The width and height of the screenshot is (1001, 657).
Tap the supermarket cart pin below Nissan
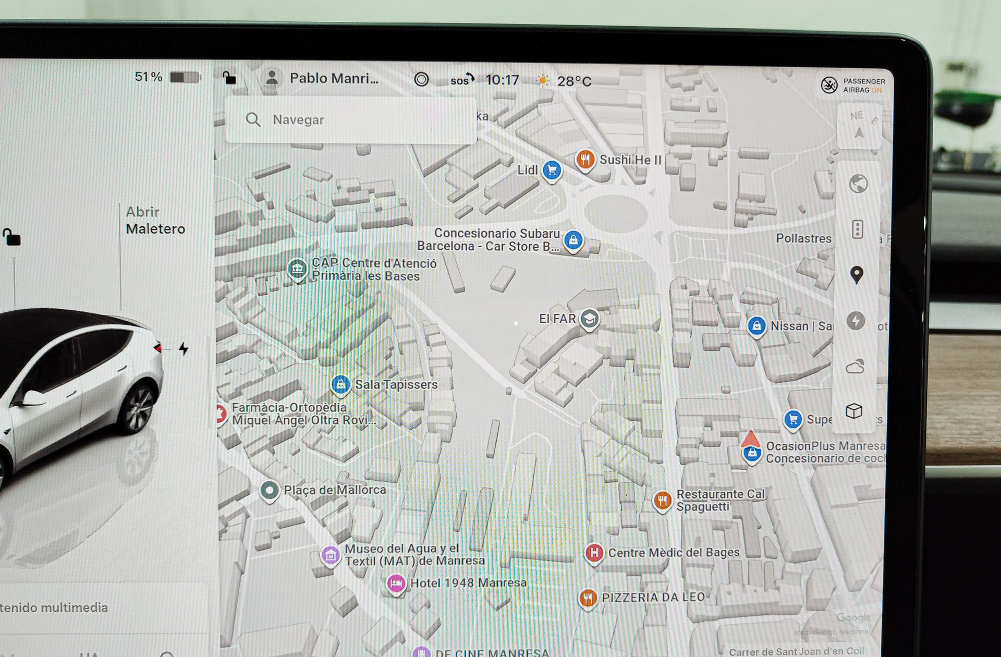793,420
